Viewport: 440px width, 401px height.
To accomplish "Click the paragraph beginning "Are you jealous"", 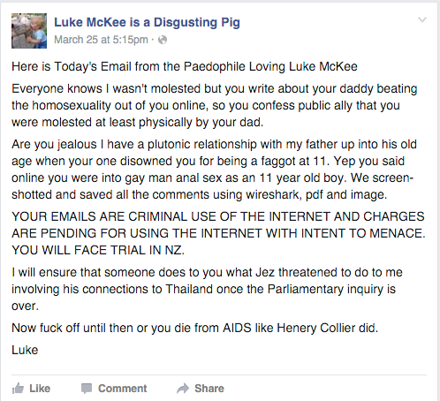I will click(214, 170).
